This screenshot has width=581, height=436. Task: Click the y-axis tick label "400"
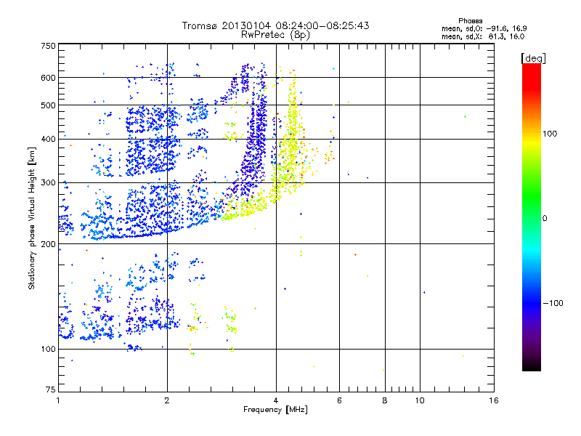tap(48, 140)
